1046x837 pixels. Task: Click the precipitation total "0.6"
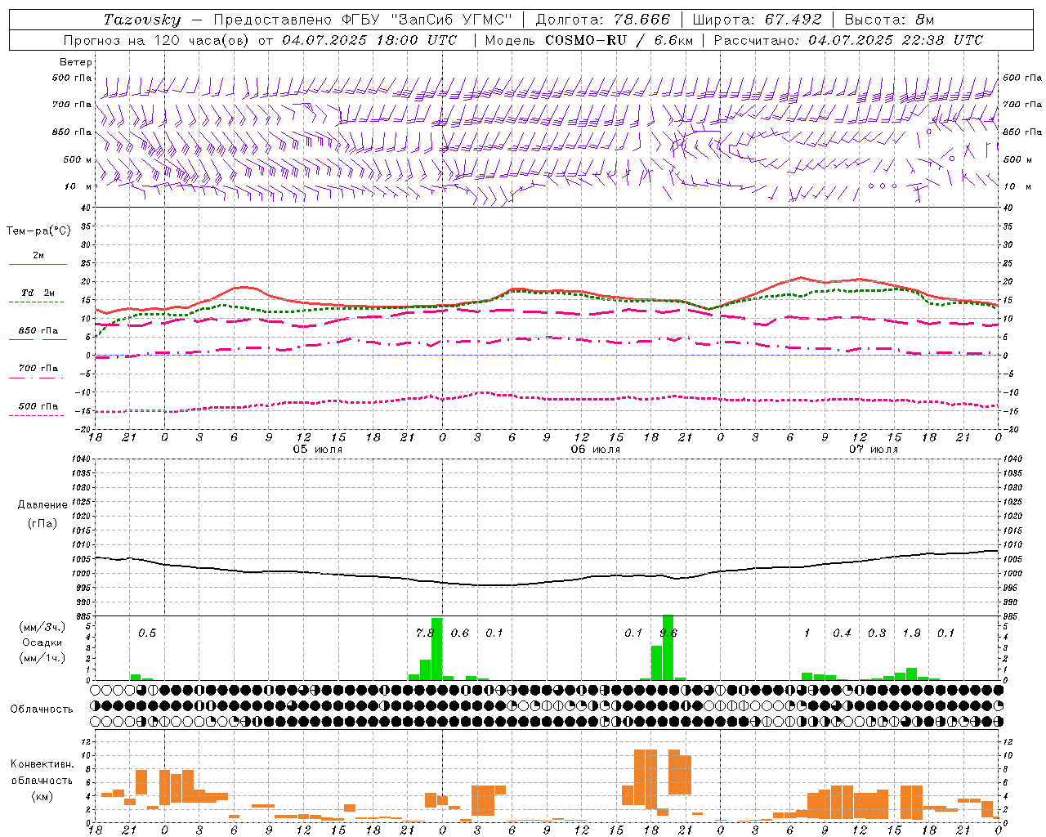(x=460, y=633)
